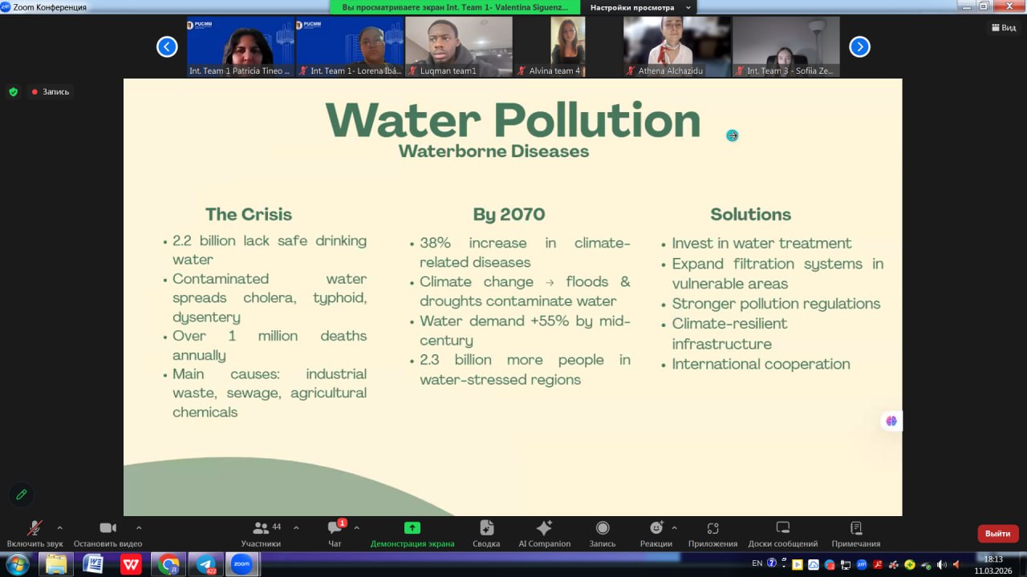Open the Participants (Участники) panel

(x=261, y=533)
